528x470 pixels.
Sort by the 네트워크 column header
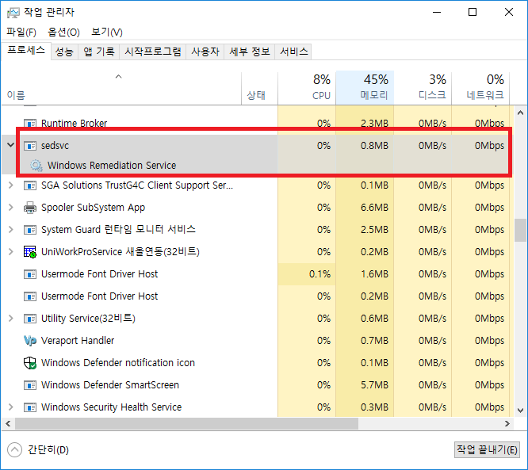pos(480,88)
